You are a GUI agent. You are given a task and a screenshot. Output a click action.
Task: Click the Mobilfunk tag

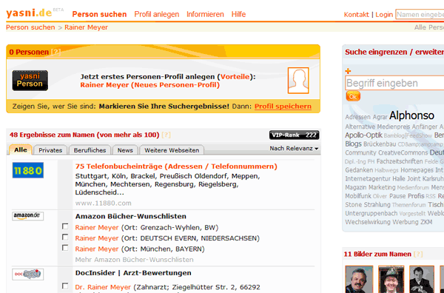pyautogui.click(x=358, y=196)
